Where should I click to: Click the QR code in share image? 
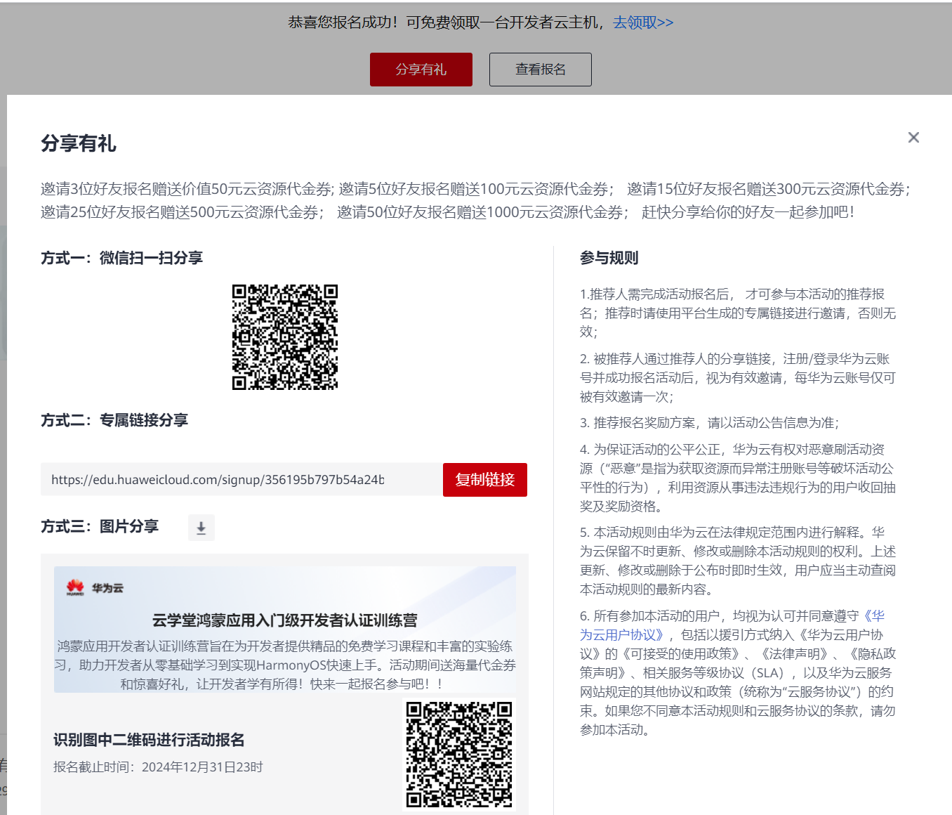459,754
